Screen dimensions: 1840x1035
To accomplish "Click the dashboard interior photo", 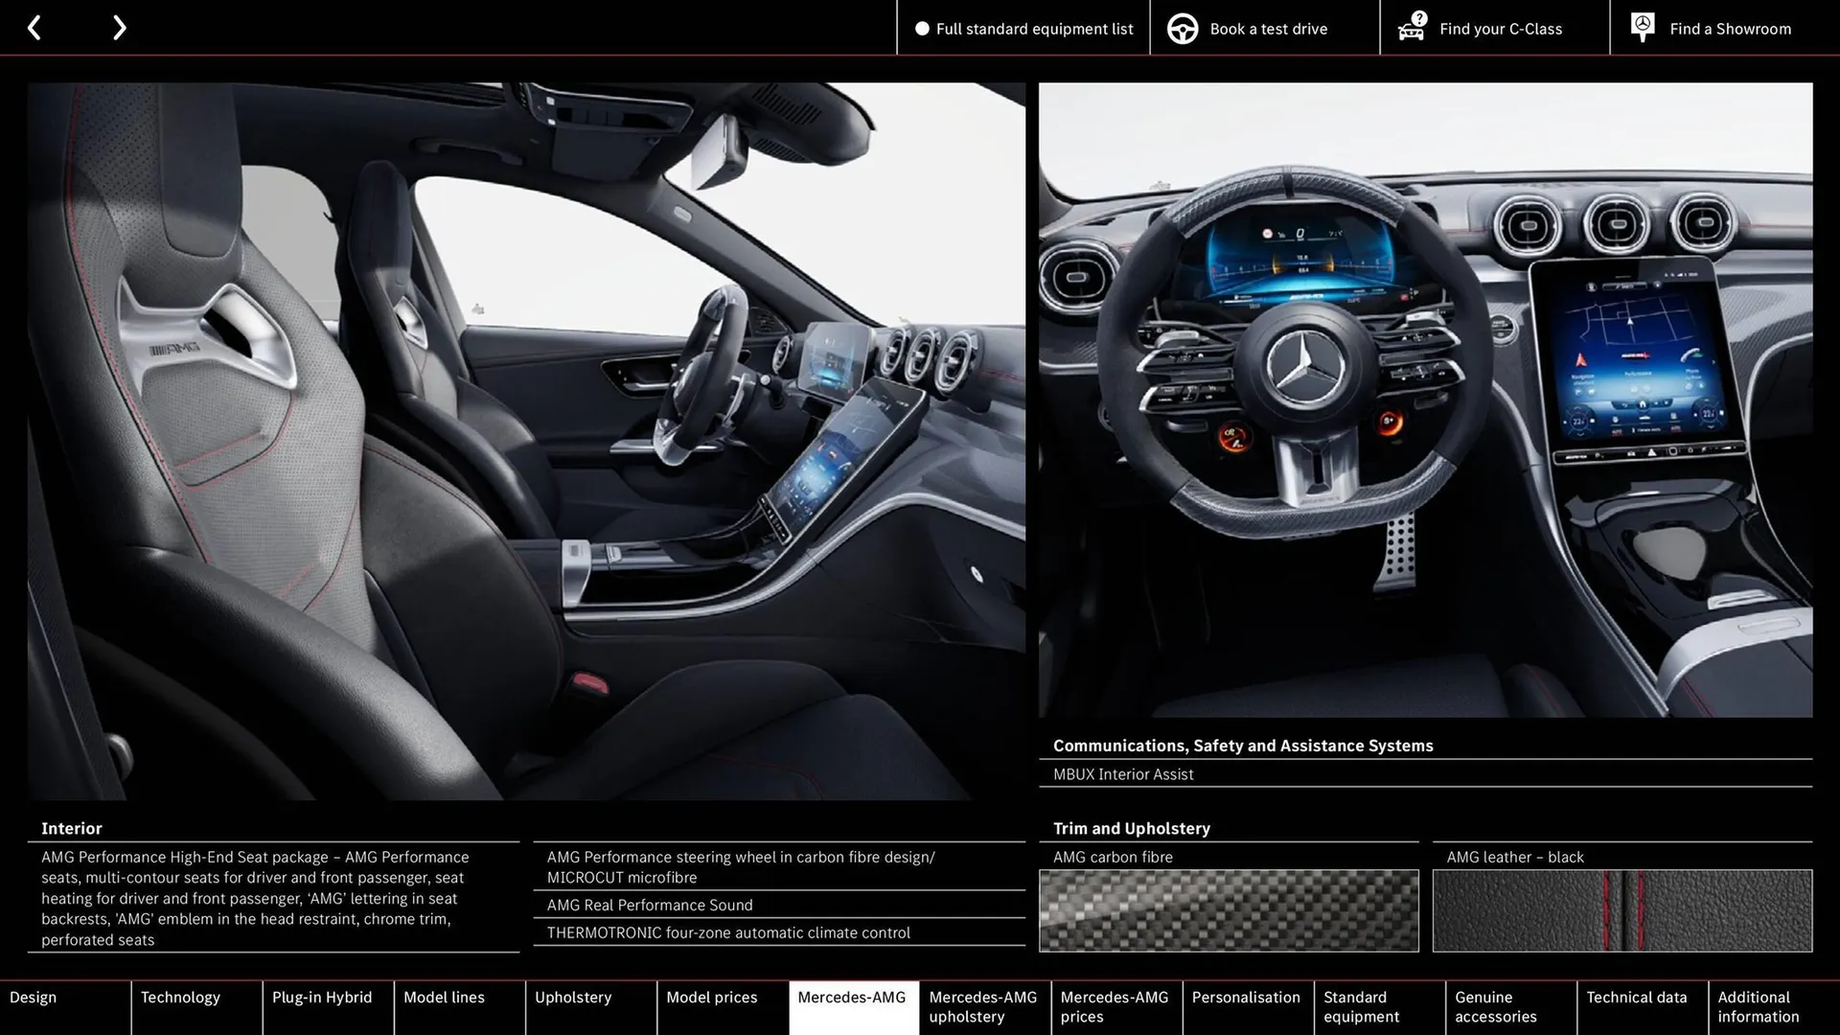I will (1428, 402).
